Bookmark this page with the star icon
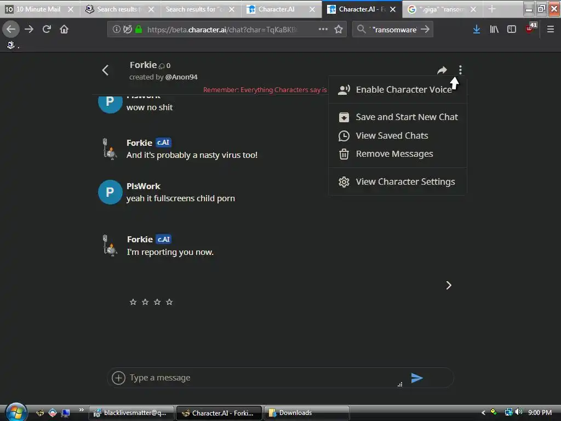 [339, 29]
